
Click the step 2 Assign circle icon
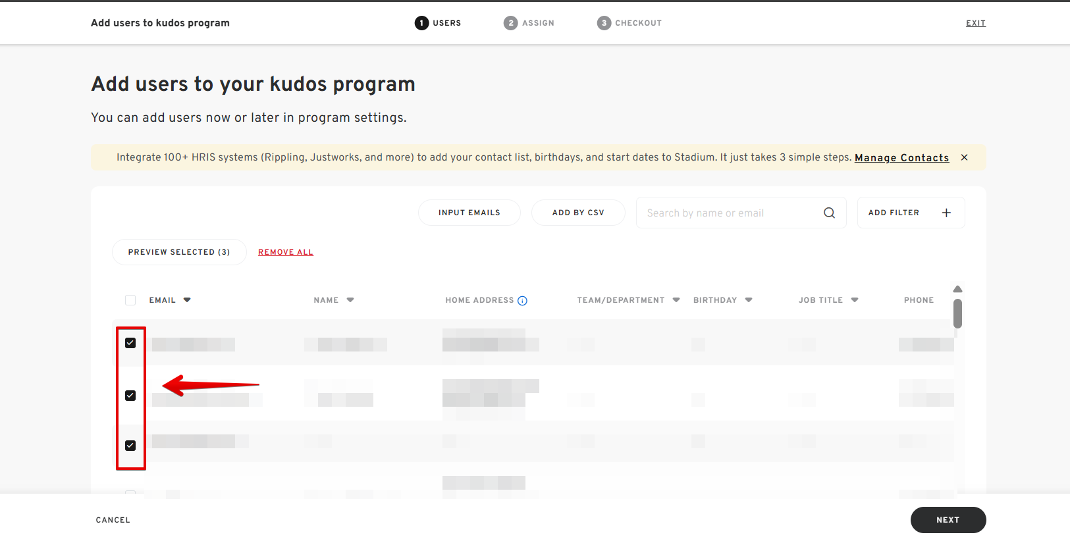(510, 23)
